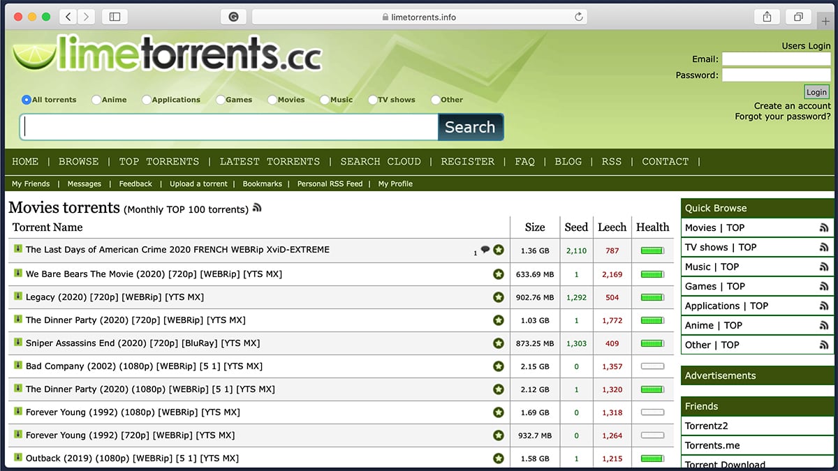Open the Safari share menu
This screenshot has width=838, height=471.
[x=767, y=17]
